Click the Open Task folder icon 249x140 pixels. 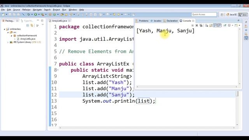point(67,14)
